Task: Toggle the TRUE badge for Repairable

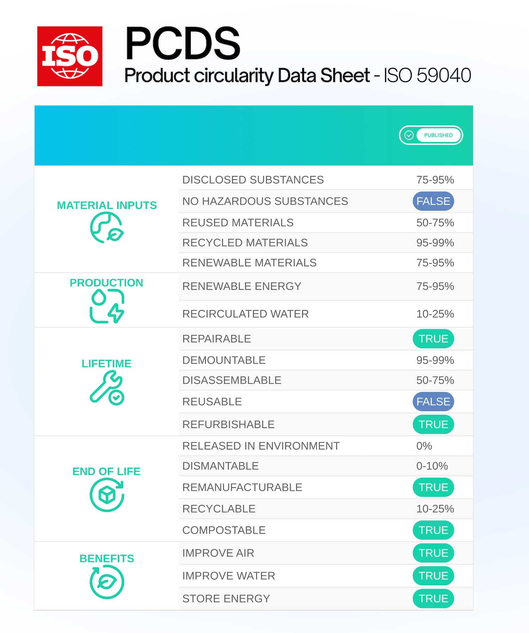Action: point(433,339)
